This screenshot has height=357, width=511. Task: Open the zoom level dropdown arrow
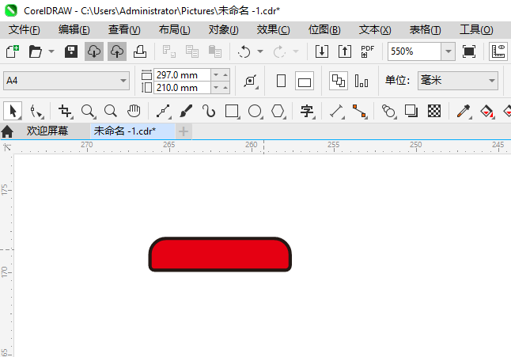point(449,51)
